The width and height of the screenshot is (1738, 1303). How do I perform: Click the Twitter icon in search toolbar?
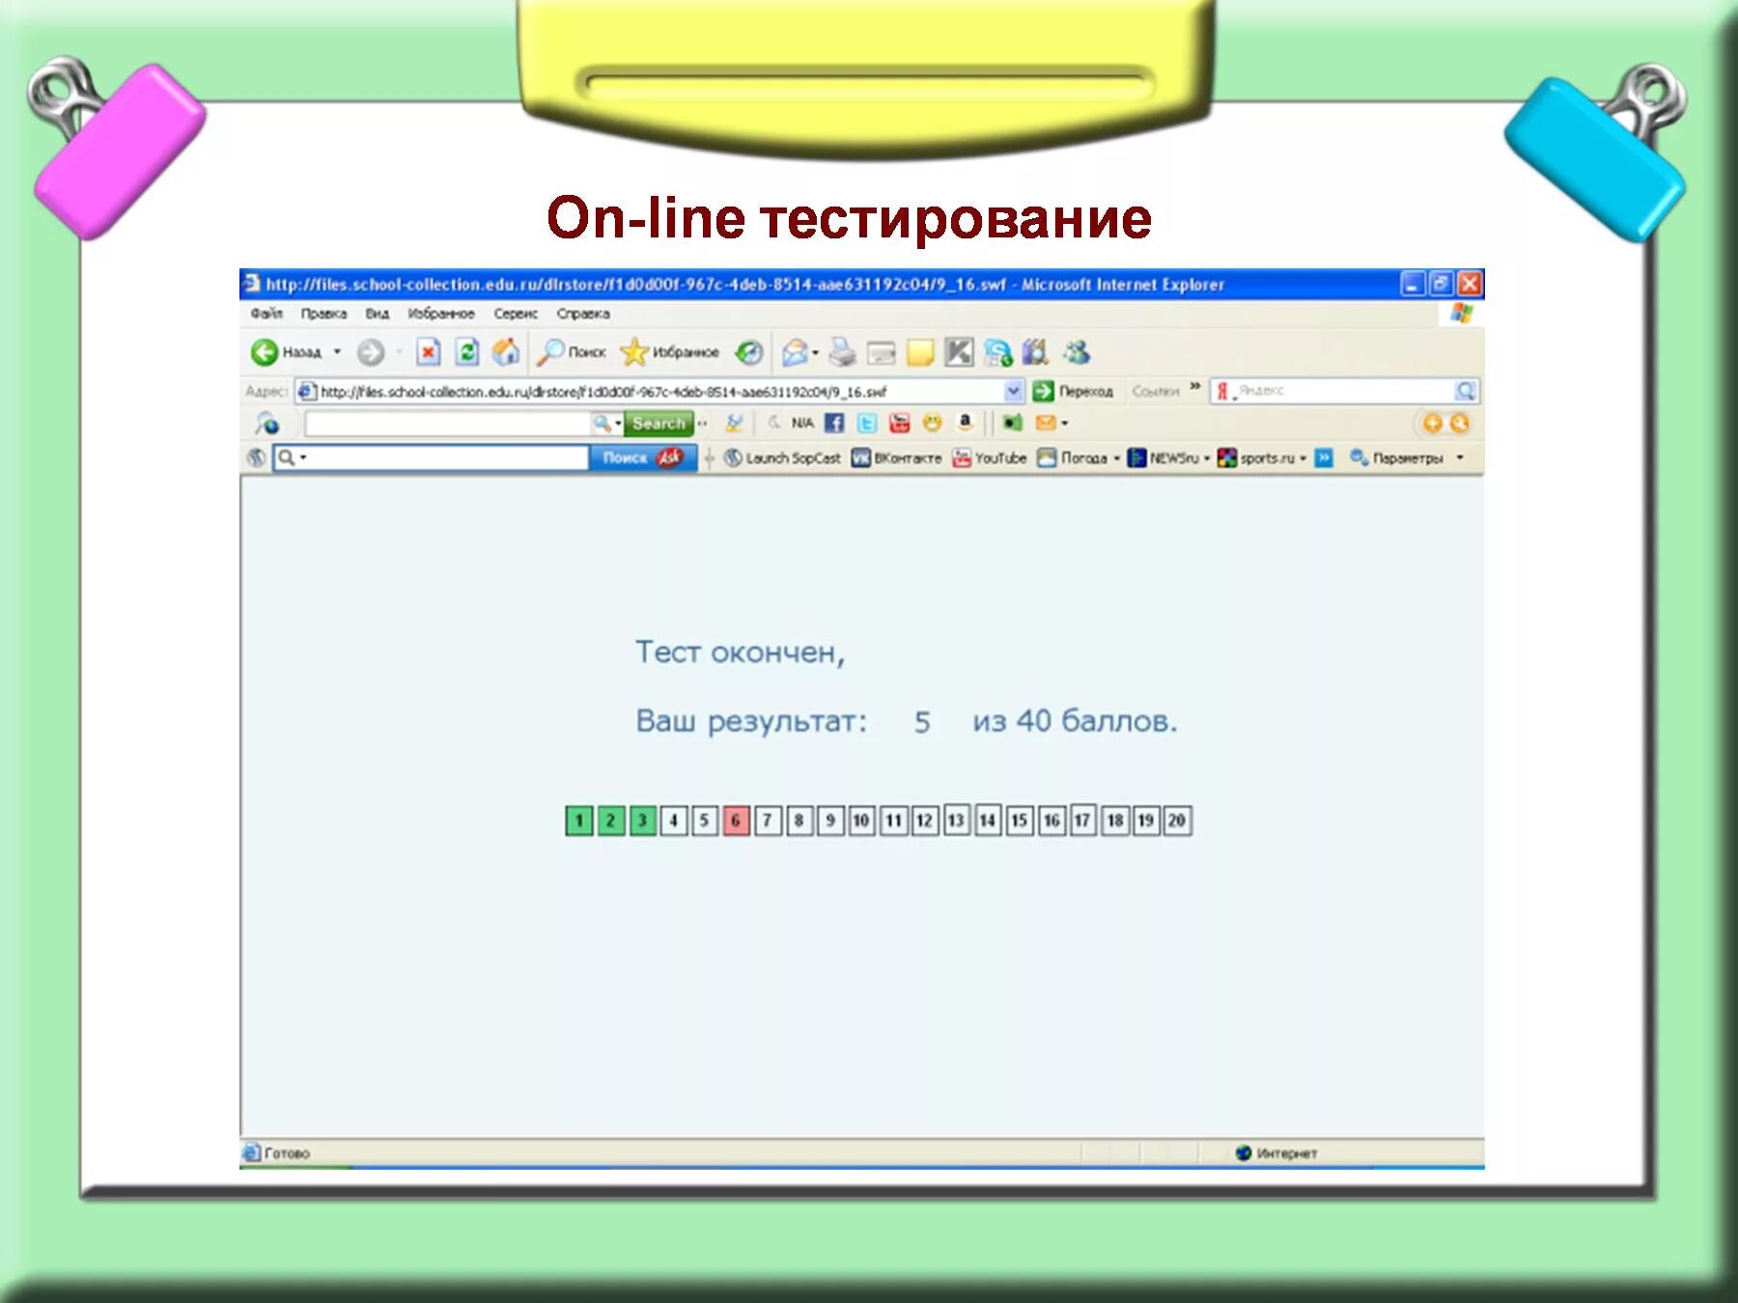click(867, 423)
